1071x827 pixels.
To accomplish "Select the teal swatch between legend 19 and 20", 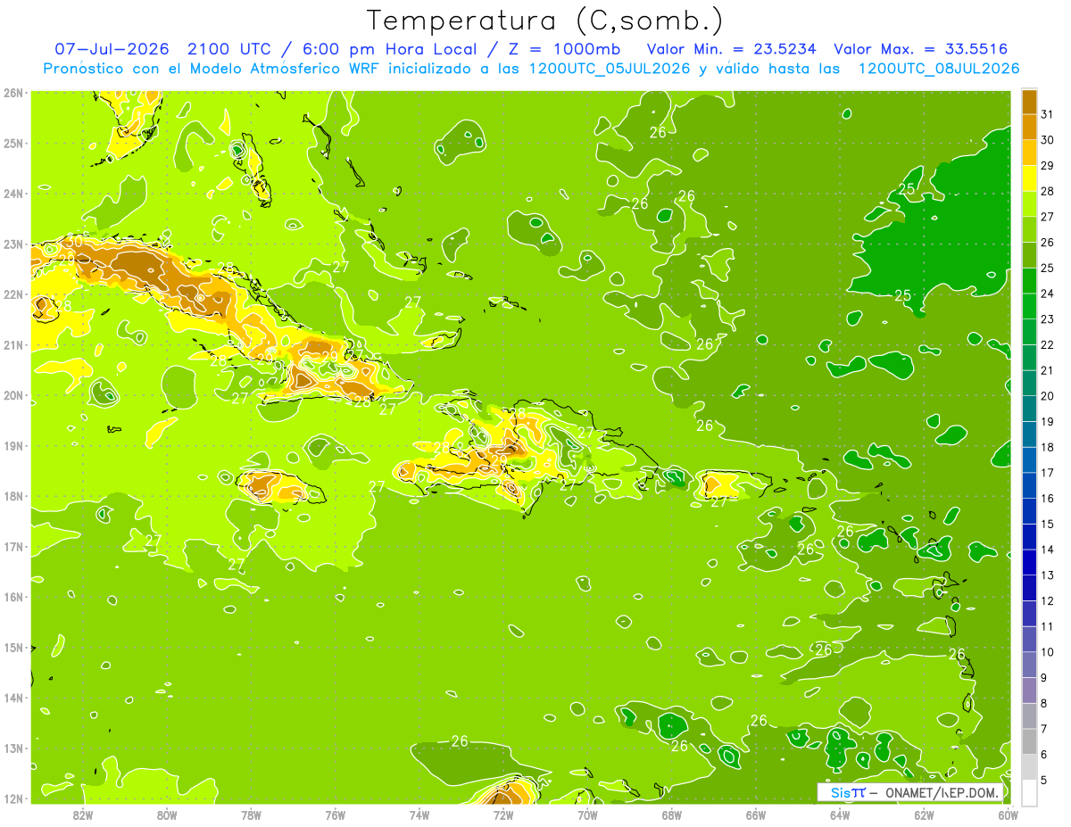I will tap(1030, 408).
